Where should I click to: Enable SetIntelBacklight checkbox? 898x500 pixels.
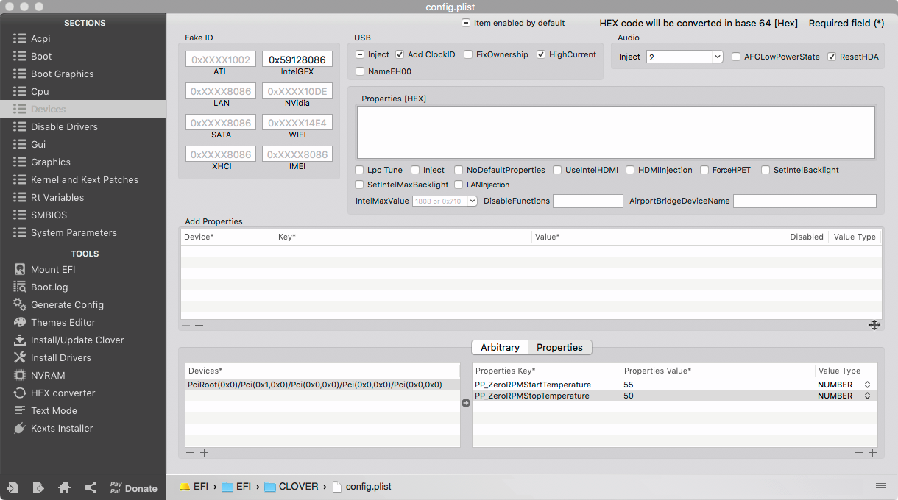point(766,170)
